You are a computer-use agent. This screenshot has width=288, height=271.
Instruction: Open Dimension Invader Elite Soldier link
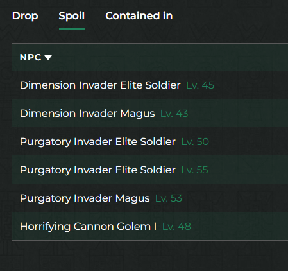[100, 85]
